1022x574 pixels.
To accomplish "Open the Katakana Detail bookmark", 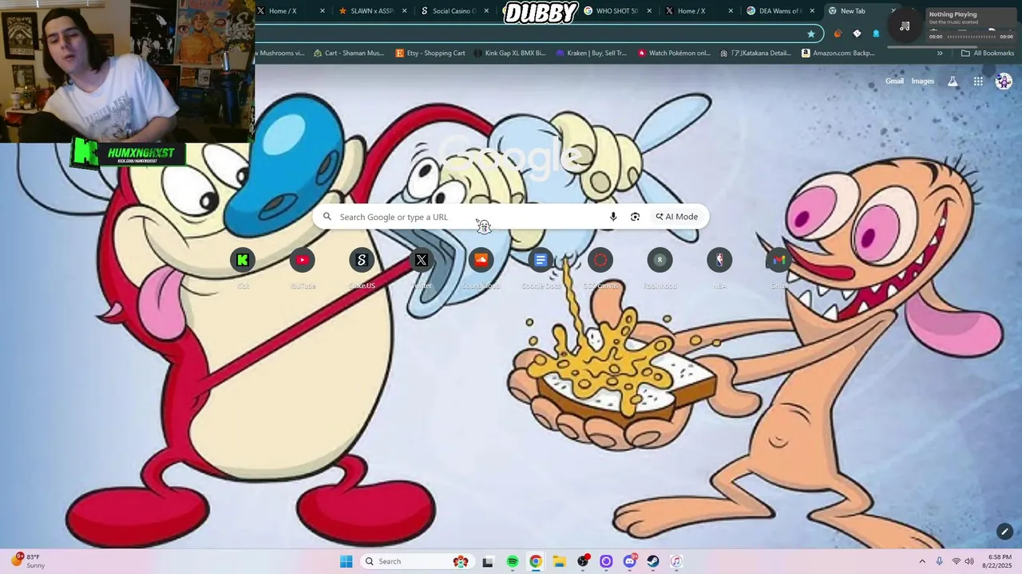I will click(755, 53).
